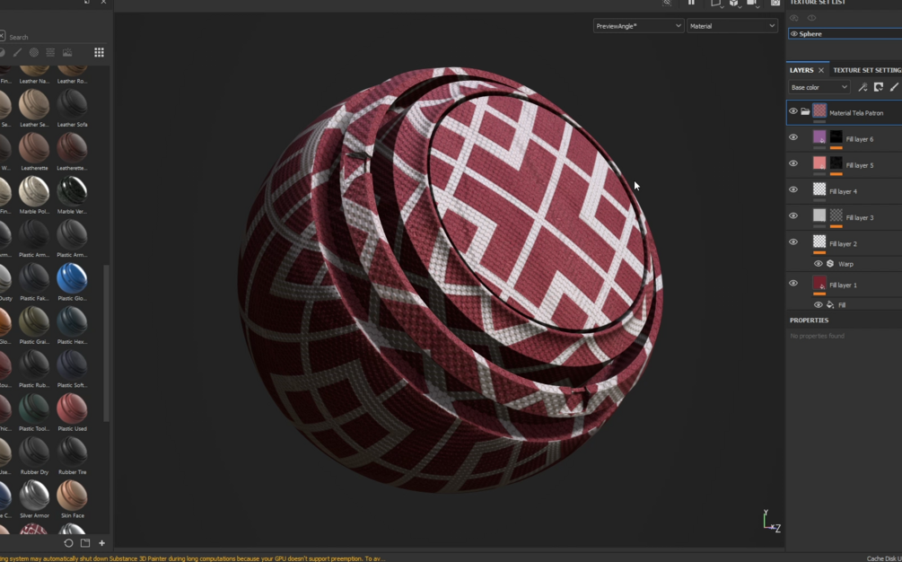
Task: Select the brush filter in the Assets panel
Action: 17,52
